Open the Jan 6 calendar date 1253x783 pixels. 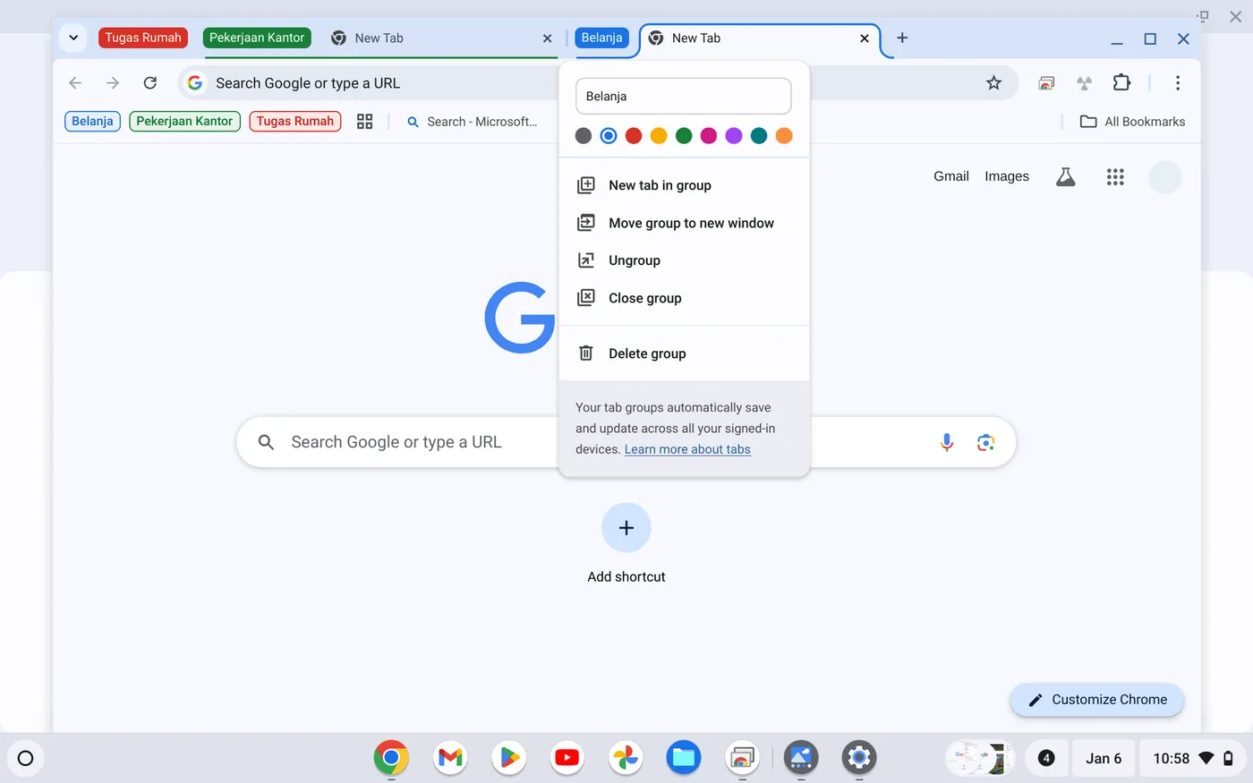(1104, 758)
